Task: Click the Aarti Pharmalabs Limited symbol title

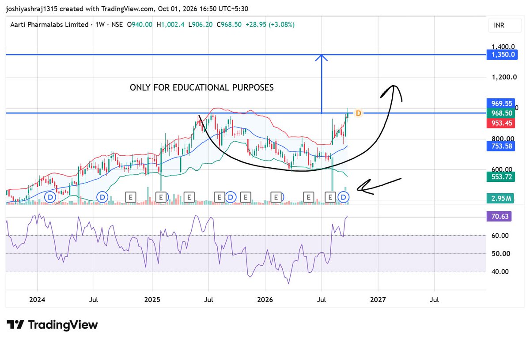Action: tap(49, 25)
